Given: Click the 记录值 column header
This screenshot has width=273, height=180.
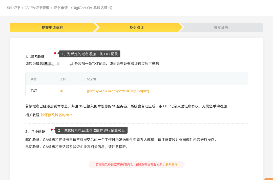Looking at the screenshot, I should point(91,79).
